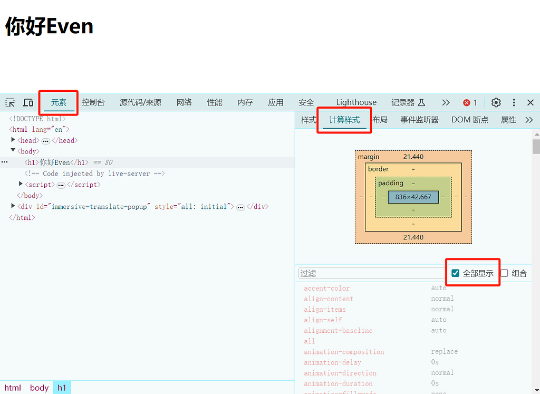Screen dimensions: 540x394
Task: Switch to the 应用 tab
Action: 275,103
